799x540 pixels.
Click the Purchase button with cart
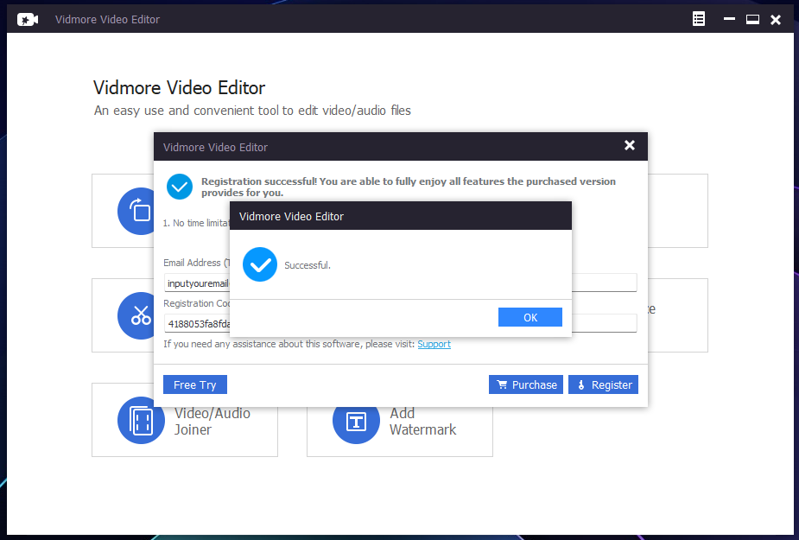pos(526,384)
